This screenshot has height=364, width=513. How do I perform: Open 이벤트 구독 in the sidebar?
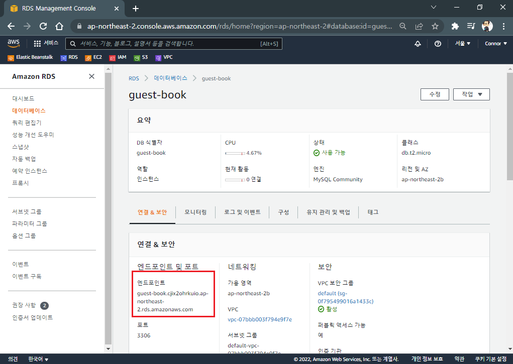tap(27, 276)
